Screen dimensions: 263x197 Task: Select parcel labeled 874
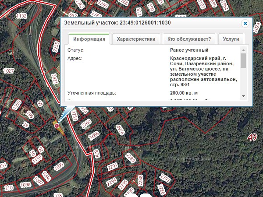[96, 154]
